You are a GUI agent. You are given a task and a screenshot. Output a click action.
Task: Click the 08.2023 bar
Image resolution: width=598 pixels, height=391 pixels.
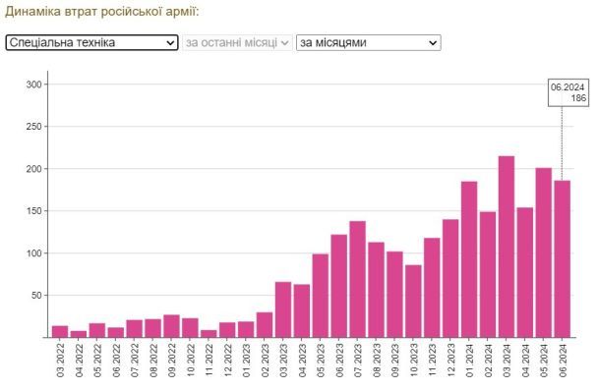click(x=376, y=290)
